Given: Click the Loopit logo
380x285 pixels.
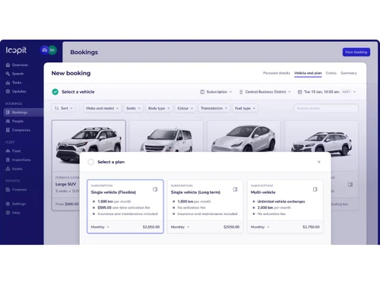Looking at the screenshot, I should (x=16, y=50).
